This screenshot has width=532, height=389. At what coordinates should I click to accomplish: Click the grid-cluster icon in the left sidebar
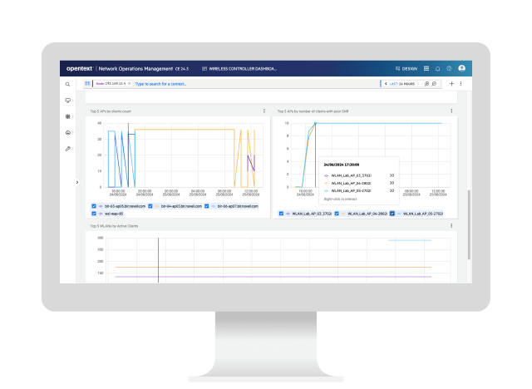click(x=67, y=116)
